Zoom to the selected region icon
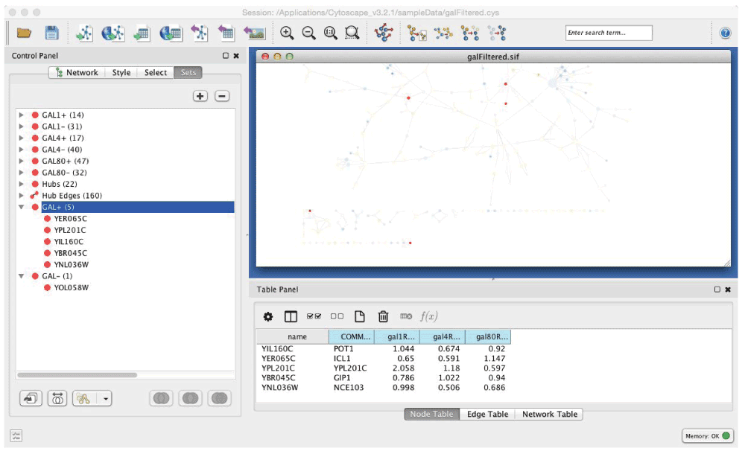This screenshot has width=745, height=454. [352, 33]
